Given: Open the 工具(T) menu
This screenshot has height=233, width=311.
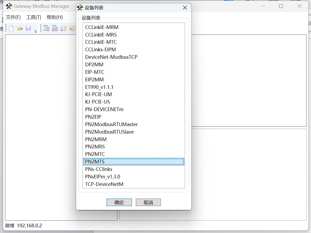Looking at the screenshot, I should point(34,17).
